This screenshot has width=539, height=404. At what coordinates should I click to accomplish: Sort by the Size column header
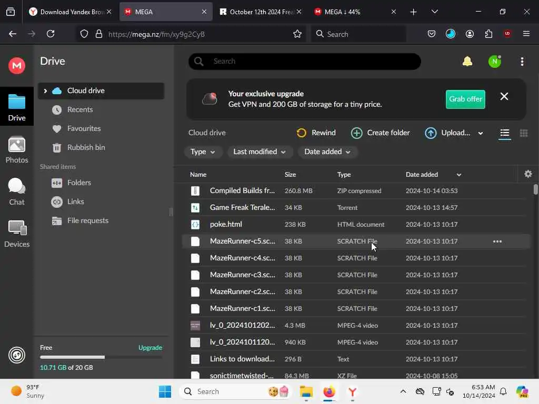(290, 175)
